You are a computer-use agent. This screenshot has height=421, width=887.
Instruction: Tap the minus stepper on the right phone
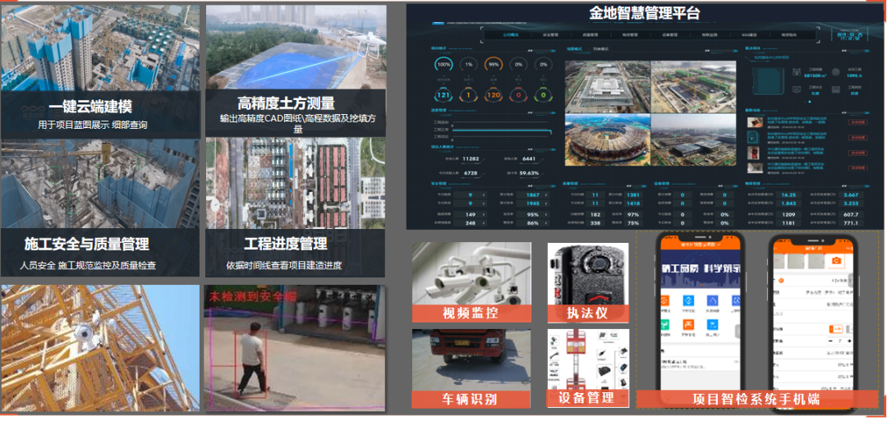[830, 341]
